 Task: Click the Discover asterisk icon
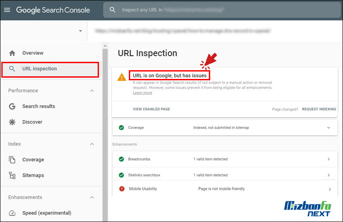coord(12,122)
